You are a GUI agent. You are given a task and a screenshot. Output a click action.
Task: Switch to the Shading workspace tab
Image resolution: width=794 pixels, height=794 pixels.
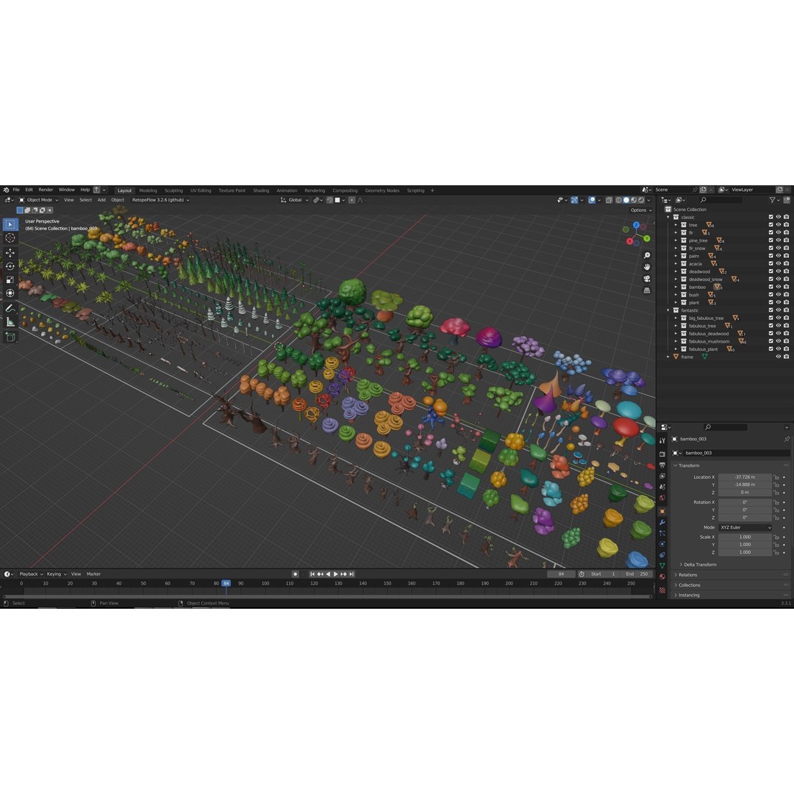click(x=261, y=191)
